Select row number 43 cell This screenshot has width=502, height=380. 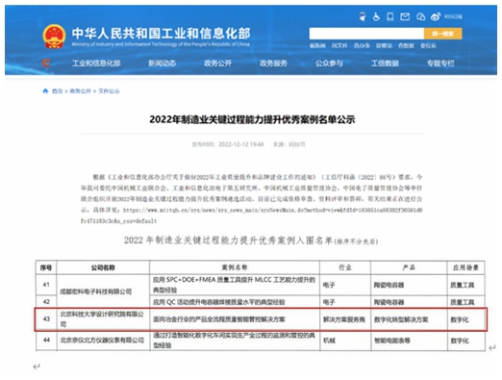[46, 319]
